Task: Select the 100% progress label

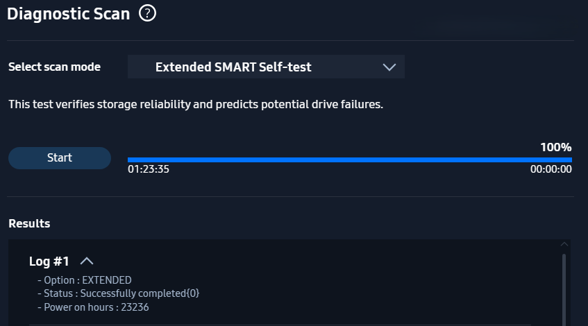Action: [x=556, y=147]
